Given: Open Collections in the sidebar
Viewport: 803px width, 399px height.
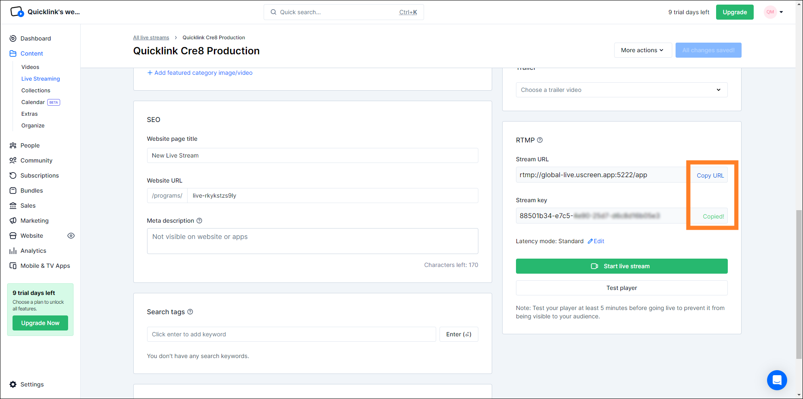Looking at the screenshot, I should [36, 90].
